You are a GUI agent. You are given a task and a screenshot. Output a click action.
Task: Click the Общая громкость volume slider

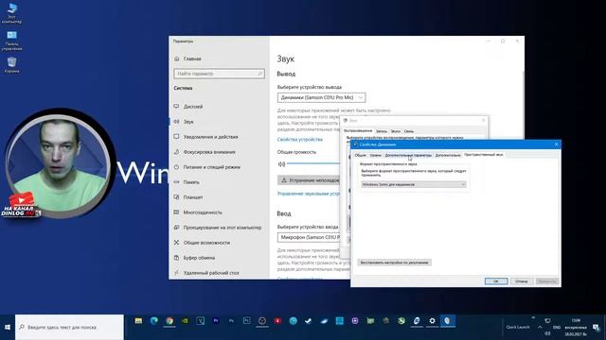pyautogui.click(x=313, y=163)
